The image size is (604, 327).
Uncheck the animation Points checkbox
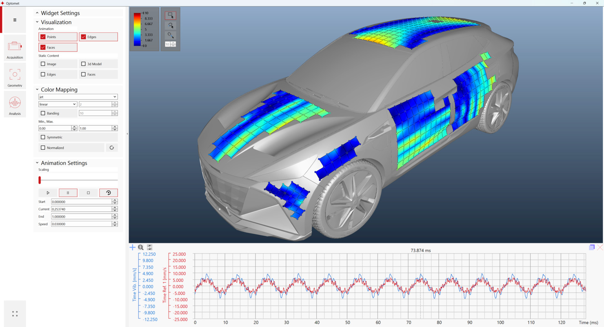43,37
